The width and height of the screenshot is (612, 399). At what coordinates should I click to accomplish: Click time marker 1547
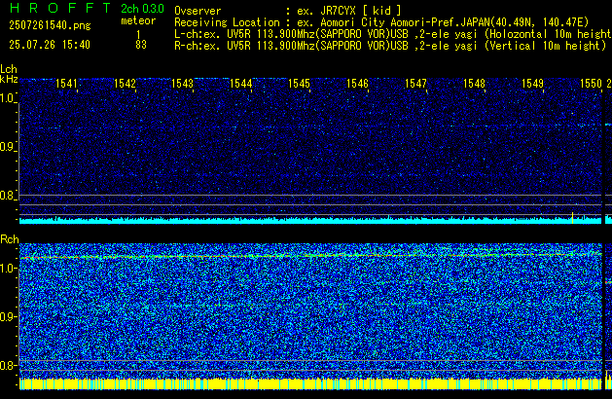pos(415,84)
